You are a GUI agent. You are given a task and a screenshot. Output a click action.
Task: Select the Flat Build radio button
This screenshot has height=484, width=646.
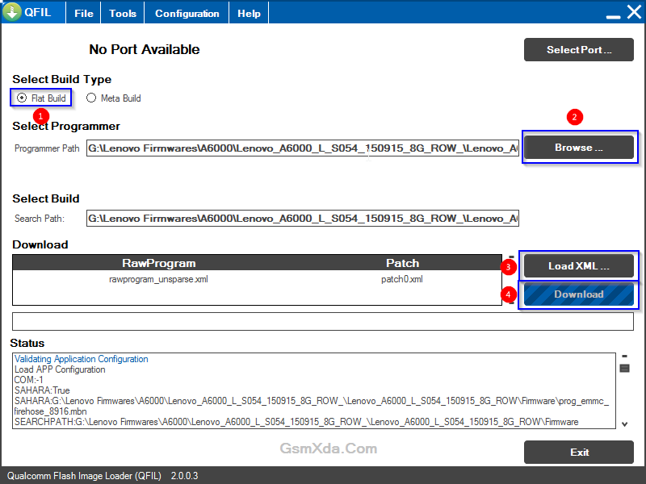(22, 98)
